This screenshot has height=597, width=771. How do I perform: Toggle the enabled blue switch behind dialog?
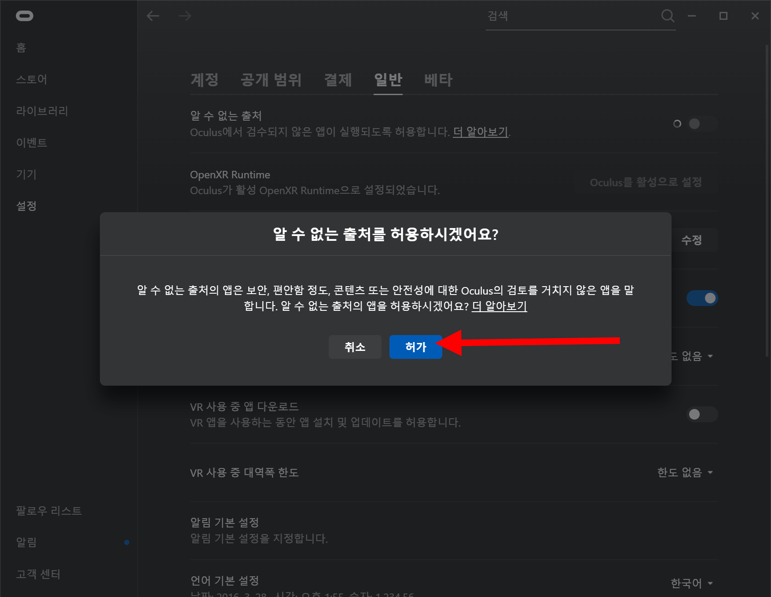702,298
